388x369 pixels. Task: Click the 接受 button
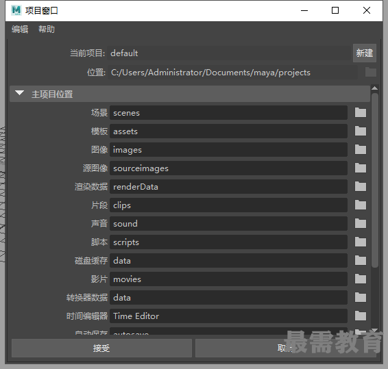tap(101, 348)
